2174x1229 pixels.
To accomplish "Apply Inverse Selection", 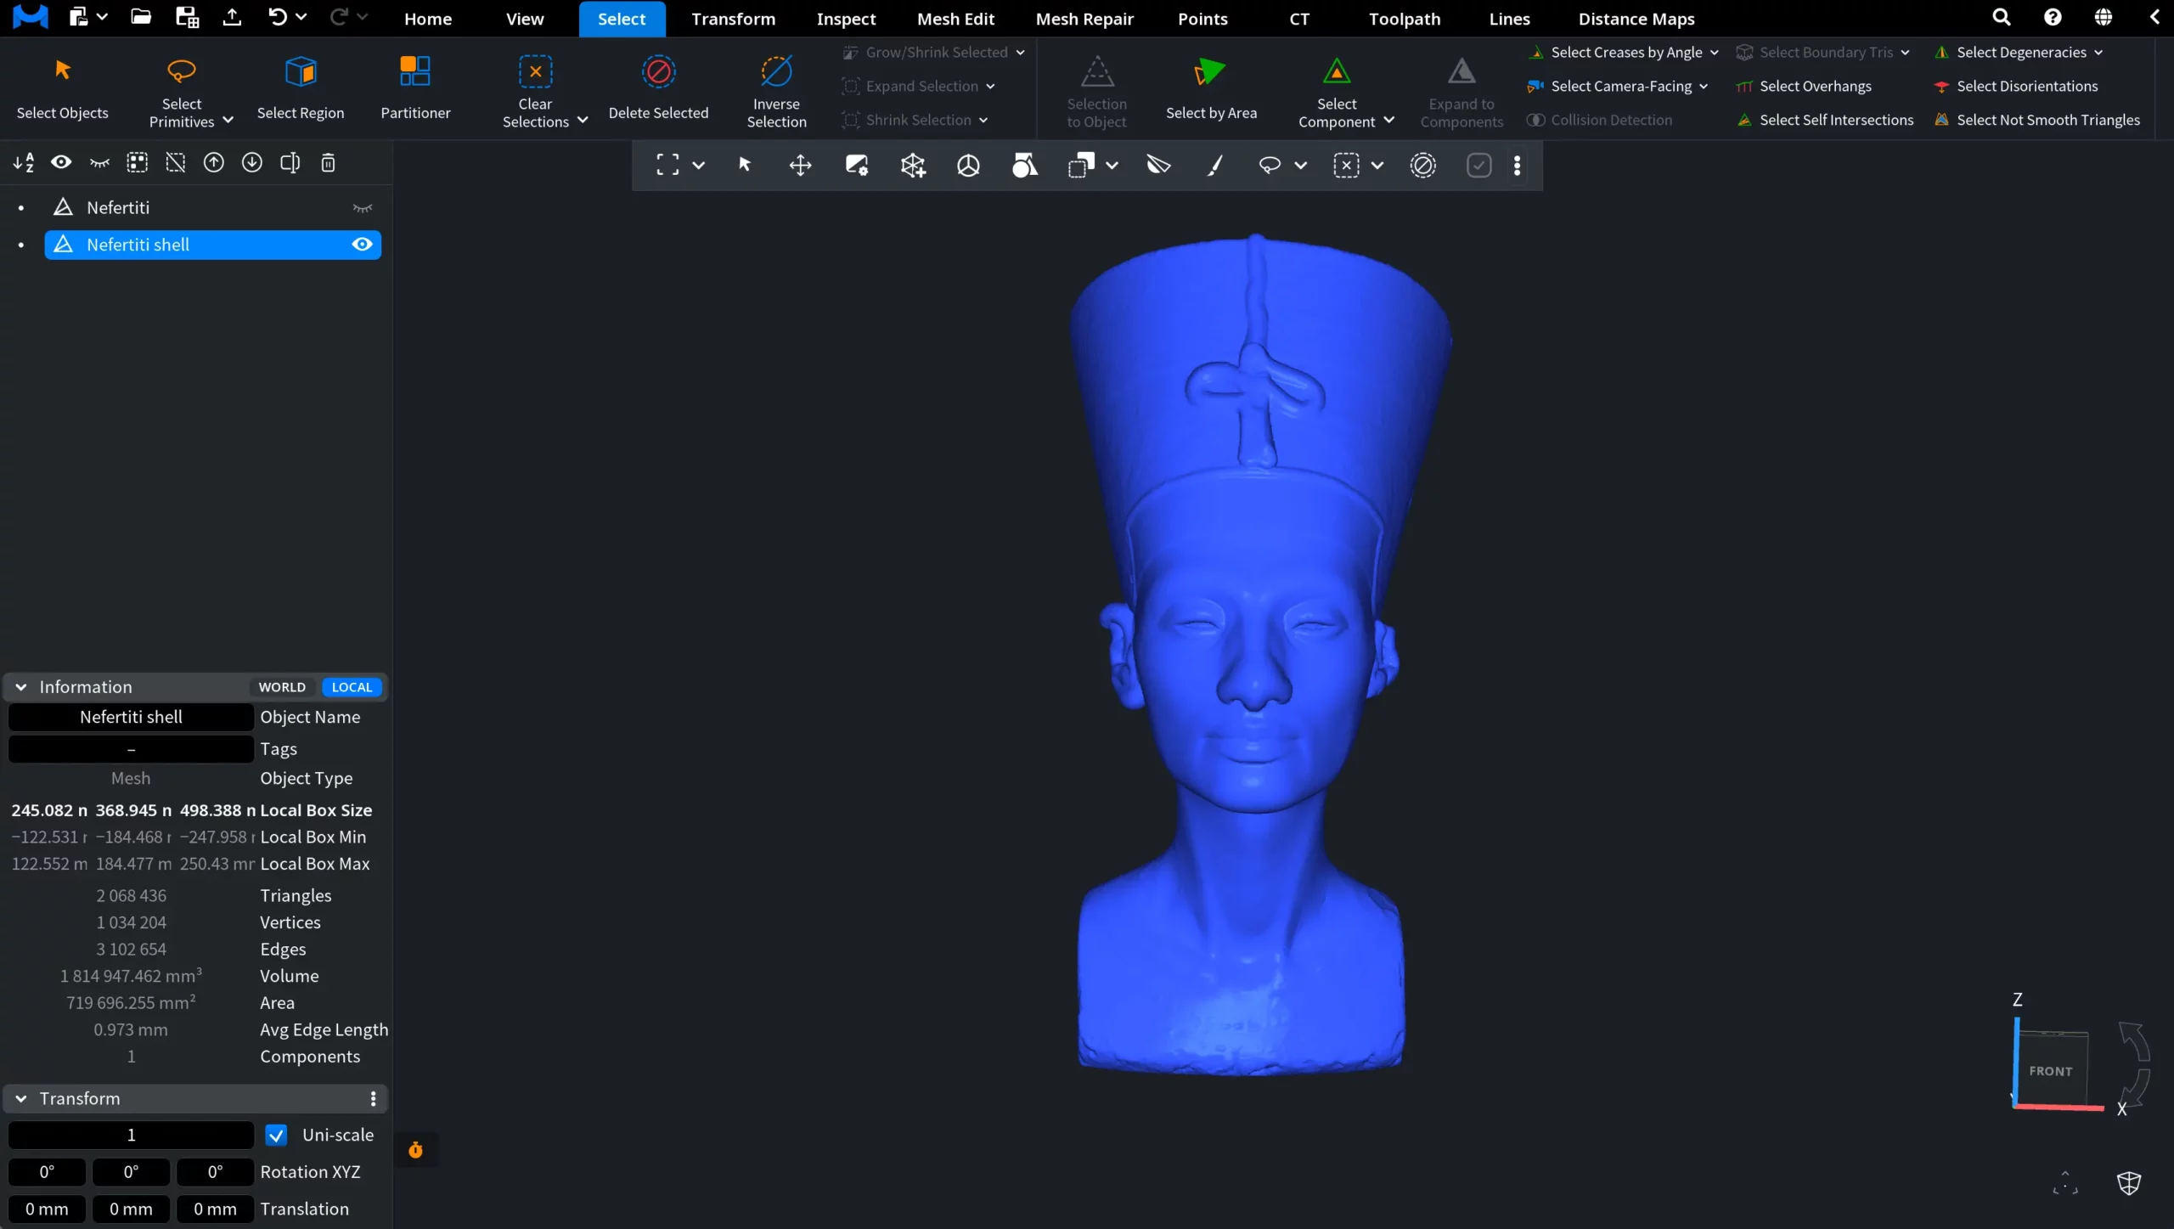I will click(776, 90).
